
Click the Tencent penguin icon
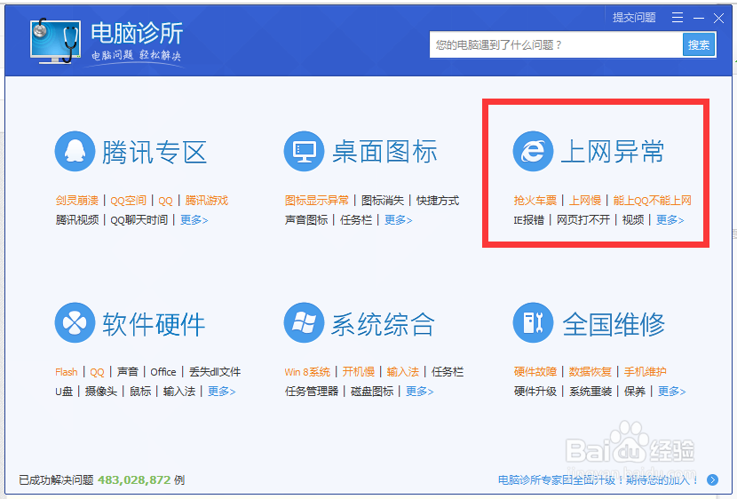(x=75, y=151)
